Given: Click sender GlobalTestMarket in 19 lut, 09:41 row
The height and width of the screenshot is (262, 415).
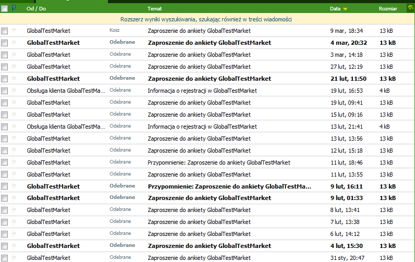Looking at the screenshot, I should coord(48,103).
